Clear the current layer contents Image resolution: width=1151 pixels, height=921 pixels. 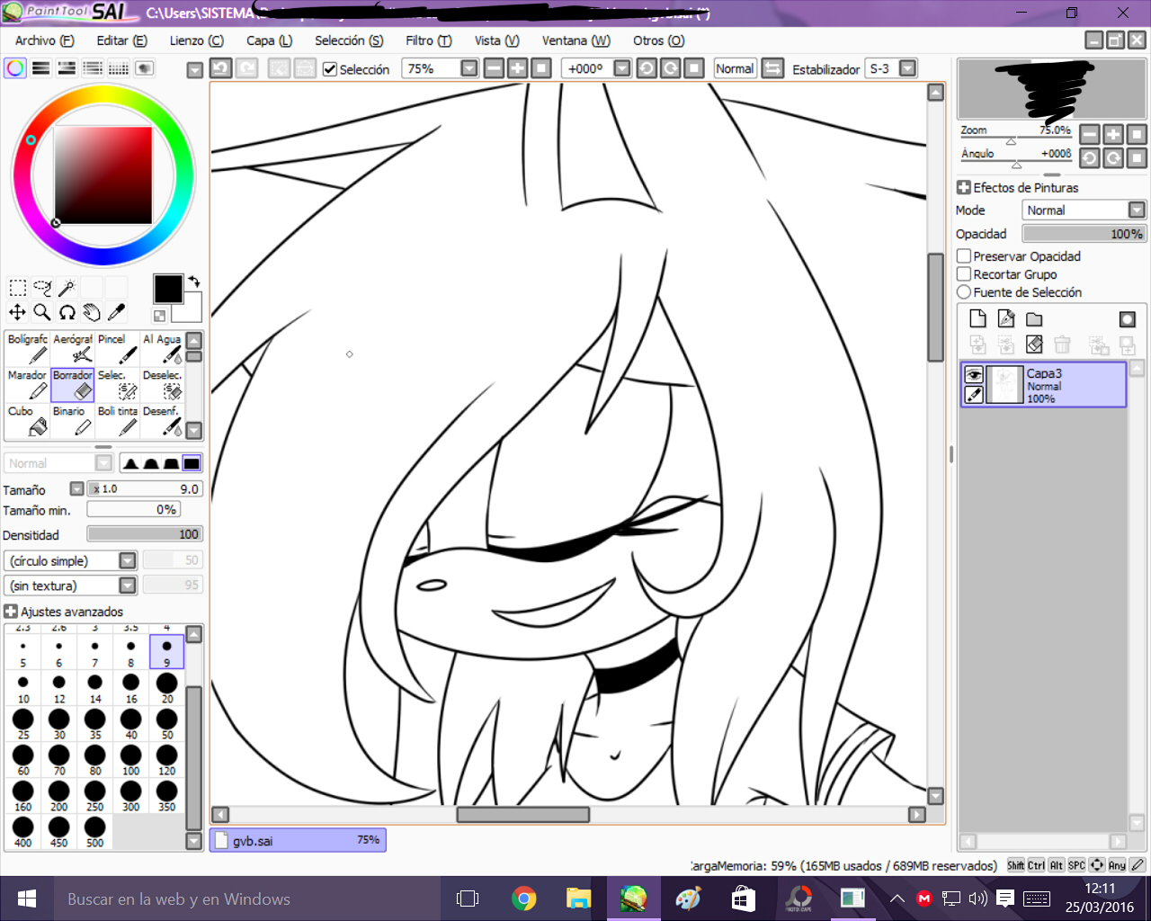click(x=1034, y=344)
